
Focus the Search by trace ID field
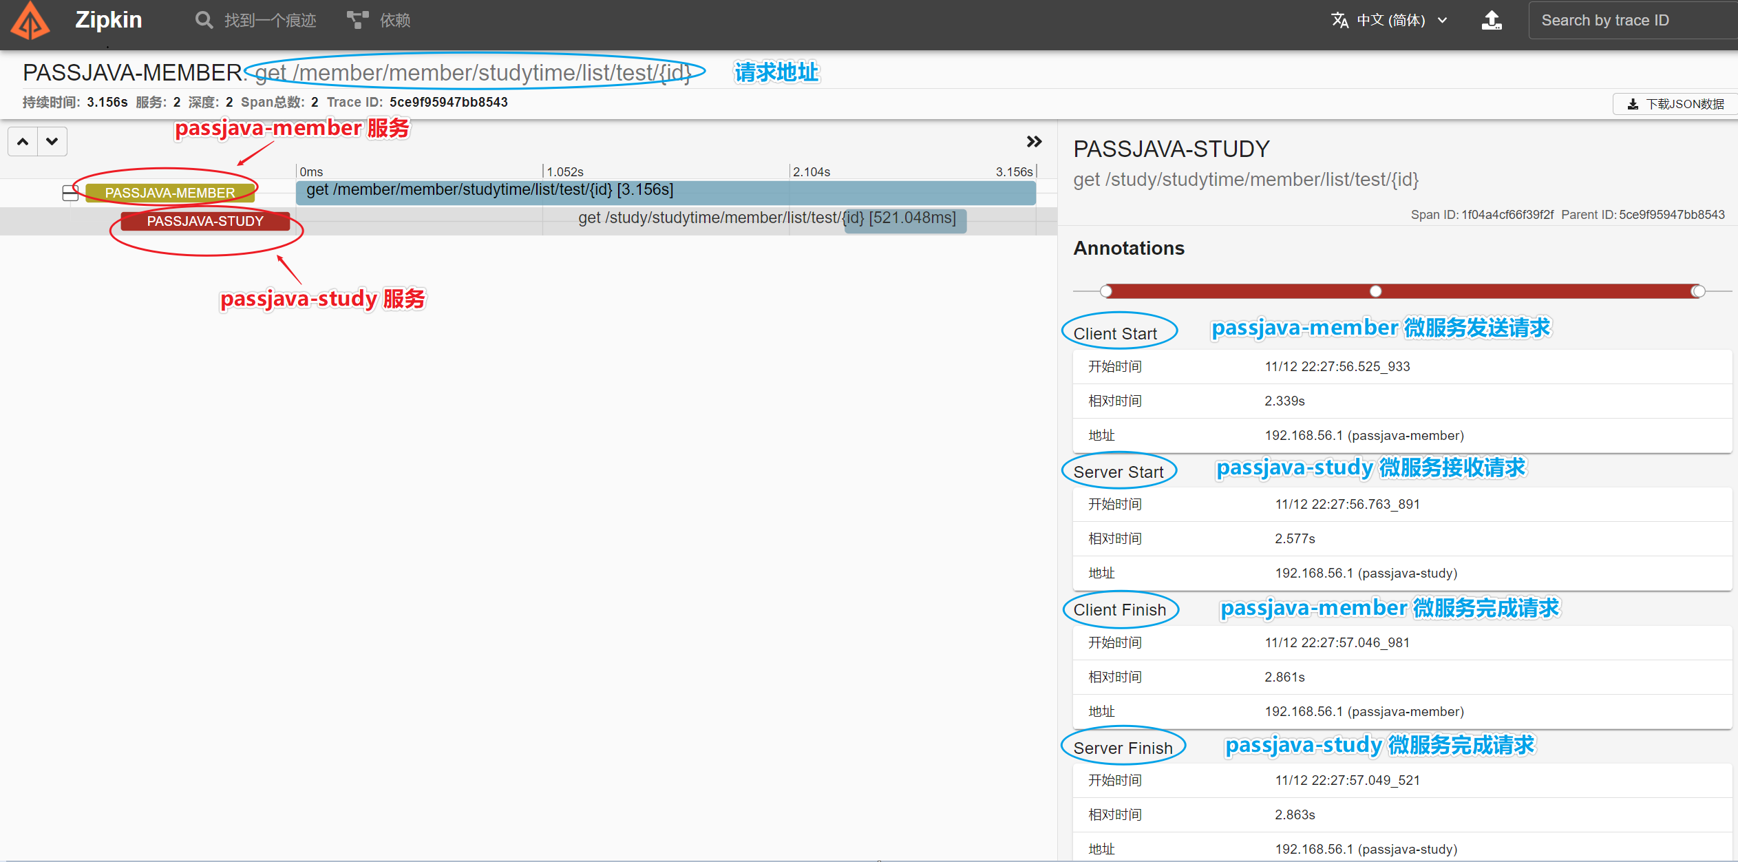(1631, 21)
